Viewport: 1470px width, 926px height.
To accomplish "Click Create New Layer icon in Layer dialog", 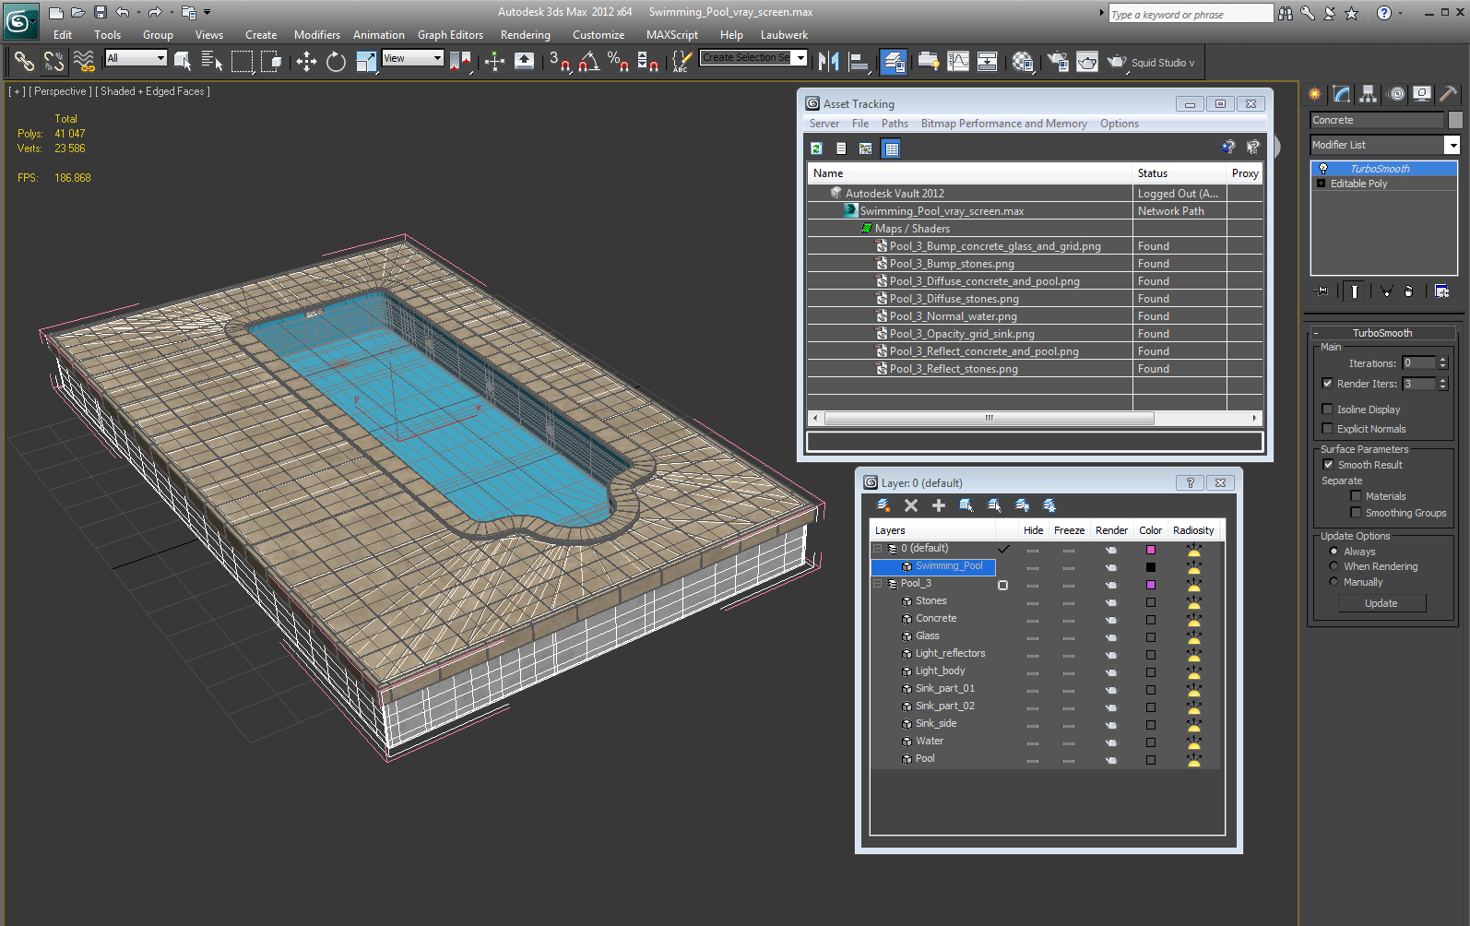I will (883, 505).
